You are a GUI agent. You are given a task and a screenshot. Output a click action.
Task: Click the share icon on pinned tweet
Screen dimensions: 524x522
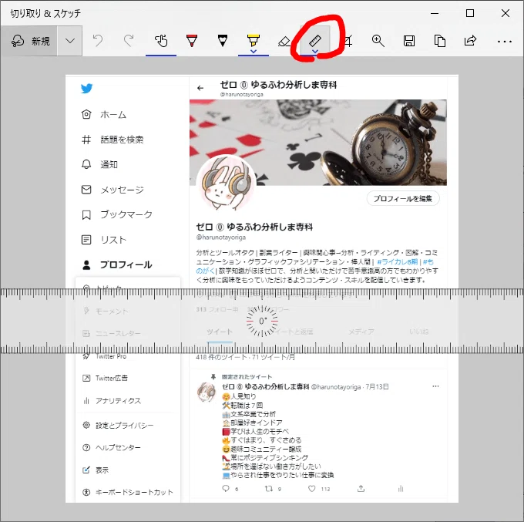click(x=361, y=489)
